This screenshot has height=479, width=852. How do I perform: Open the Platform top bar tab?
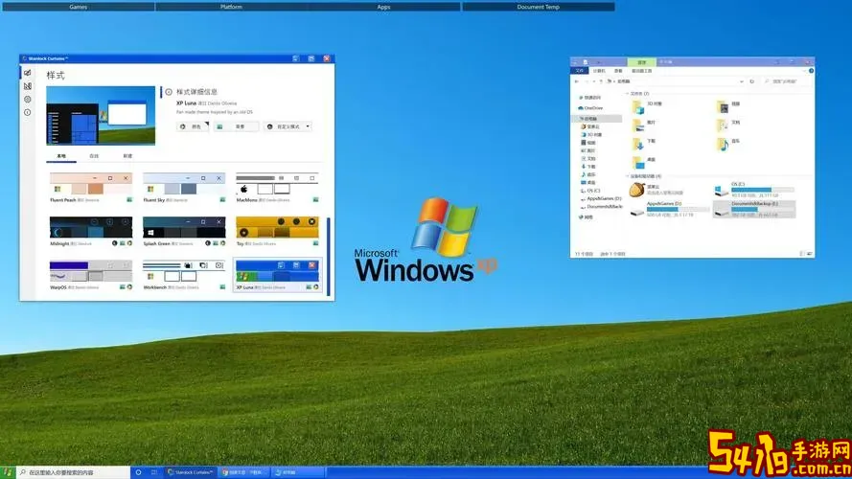232,7
